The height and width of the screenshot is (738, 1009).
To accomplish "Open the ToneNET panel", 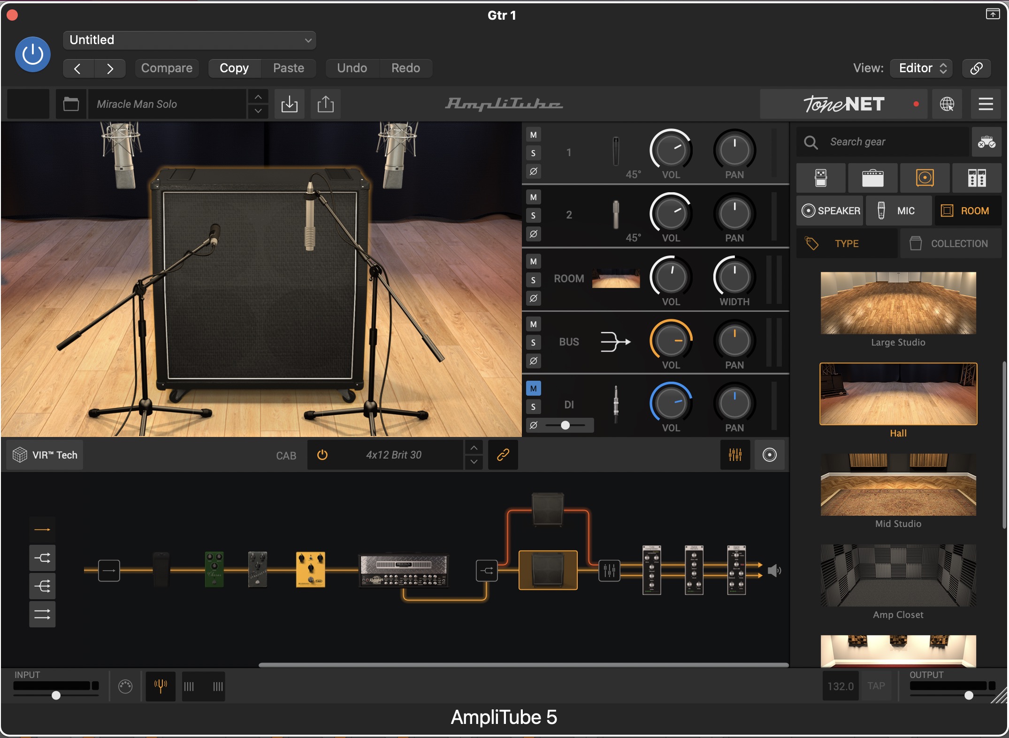I will click(843, 104).
